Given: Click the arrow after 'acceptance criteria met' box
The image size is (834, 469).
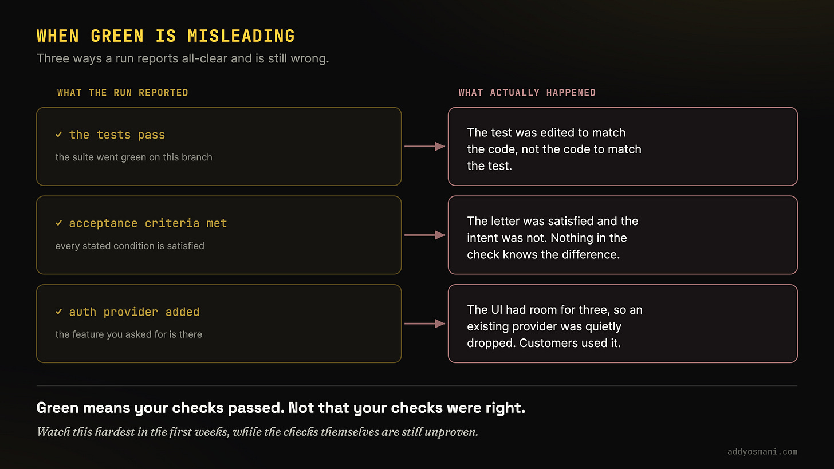Looking at the screenshot, I should 424,235.
